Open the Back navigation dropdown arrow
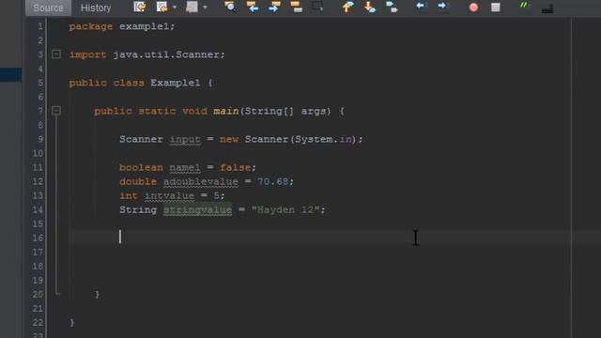Screen dimensions: 601x338 click(175, 8)
